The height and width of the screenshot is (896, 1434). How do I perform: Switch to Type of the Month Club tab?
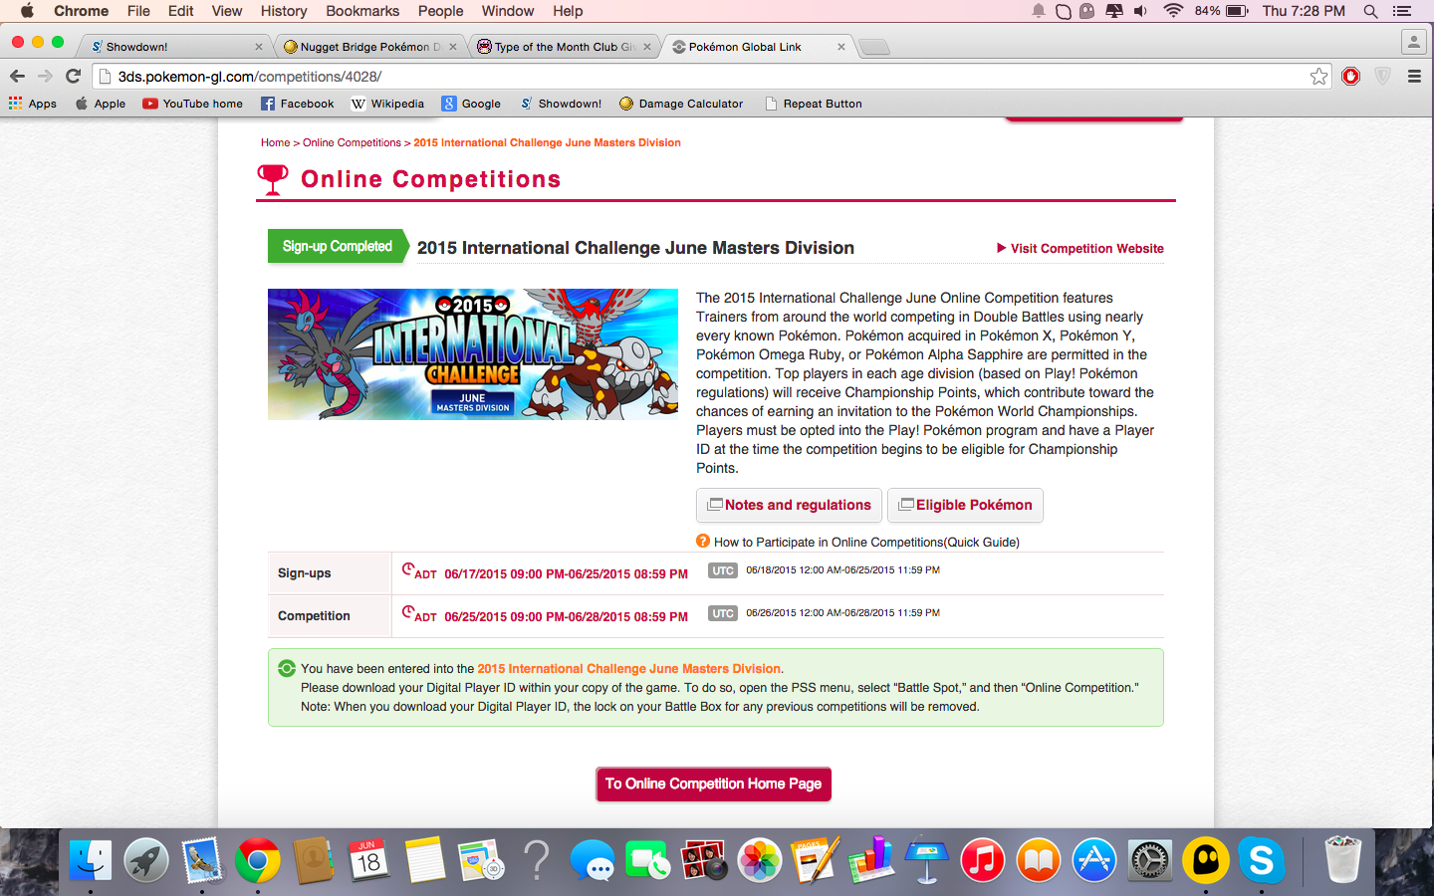[x=563, y=47]
